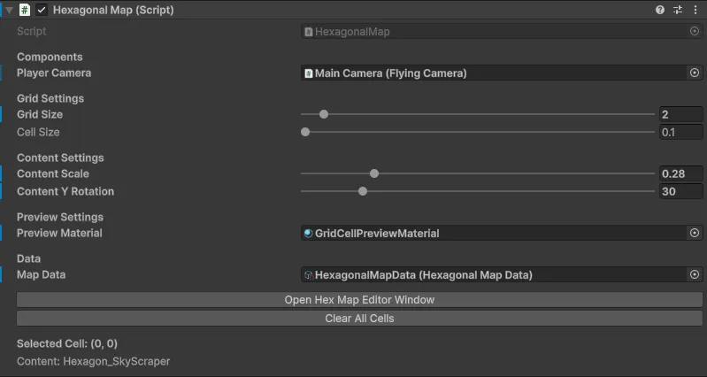The width and height of the screenshot is (707, 377).
Task: Click the Player Camera label
Action: (54, 73)
